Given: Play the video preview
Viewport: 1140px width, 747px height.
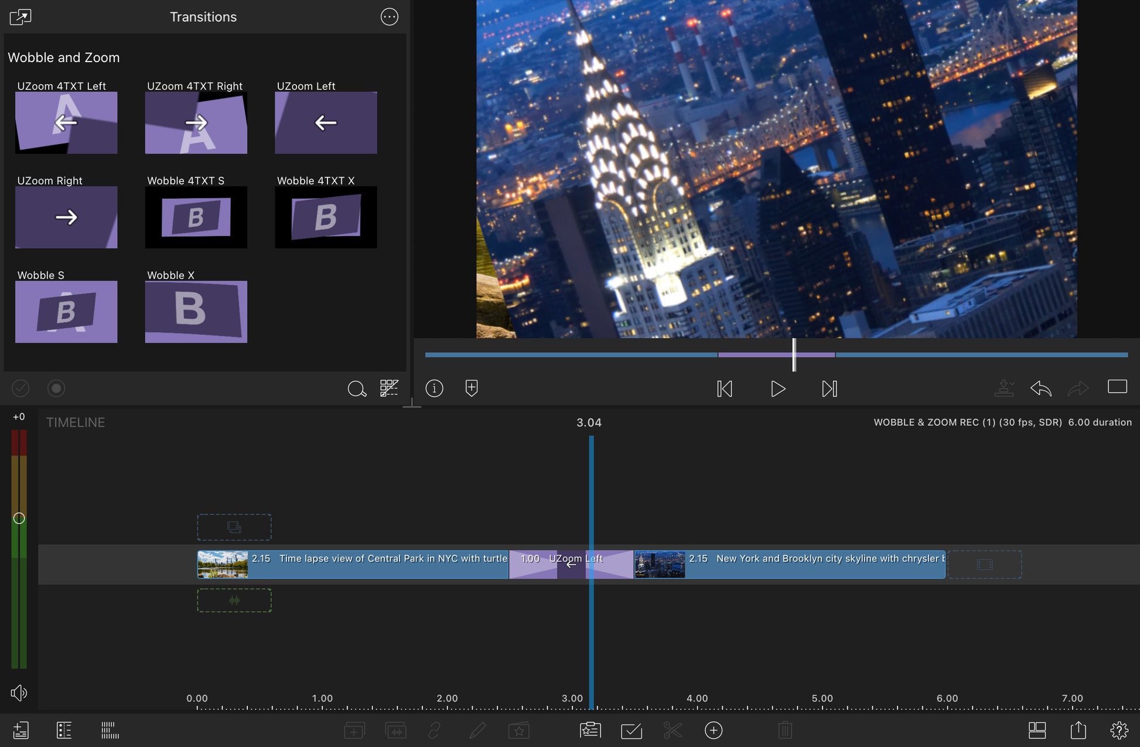Looking at the screenshot, I should [777, 389].
